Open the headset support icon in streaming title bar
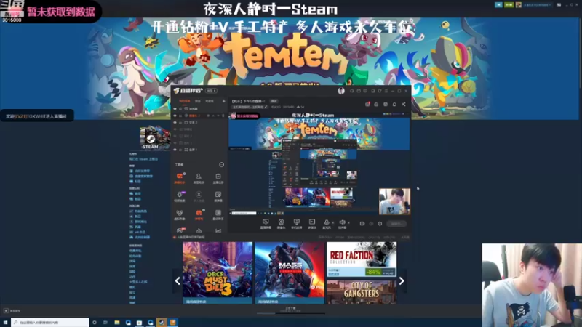582x327 pixels. click(x=352, y=91)
